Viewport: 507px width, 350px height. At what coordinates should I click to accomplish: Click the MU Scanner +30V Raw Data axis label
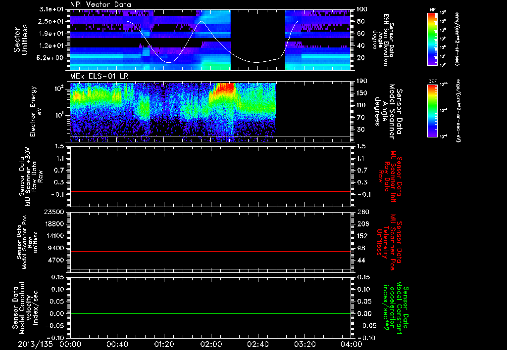point(31,176)
